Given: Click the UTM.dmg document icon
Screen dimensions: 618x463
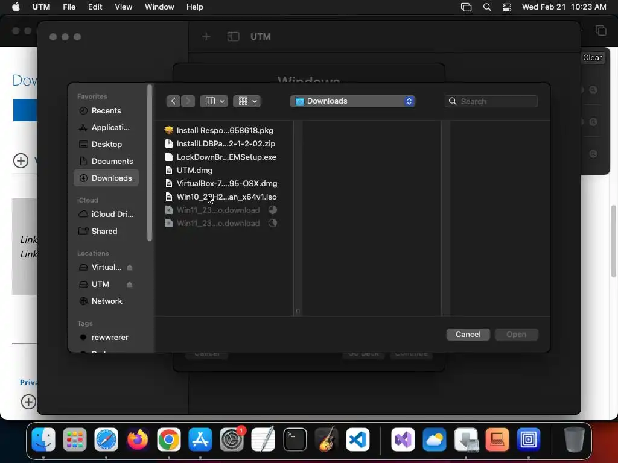Looking at the screenshot, I should pos(169,171).
